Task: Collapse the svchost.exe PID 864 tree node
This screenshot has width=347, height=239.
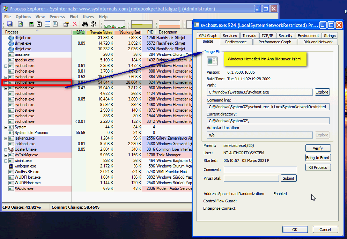Action: pyautogui.click(x=6, y=77)
